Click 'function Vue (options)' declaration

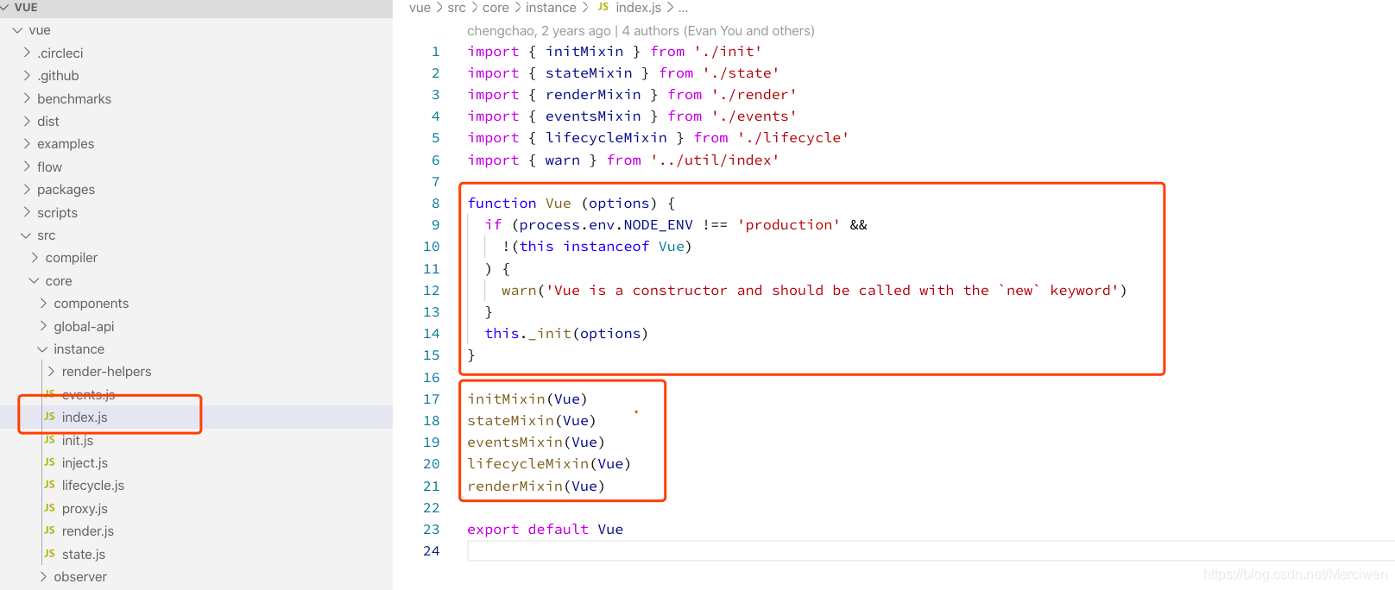pos(562,204)
